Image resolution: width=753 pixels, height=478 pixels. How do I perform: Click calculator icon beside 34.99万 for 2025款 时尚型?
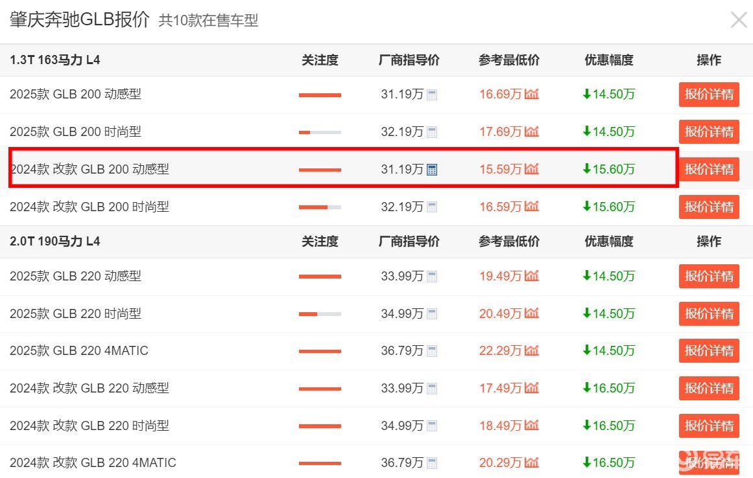coord(432,314)
